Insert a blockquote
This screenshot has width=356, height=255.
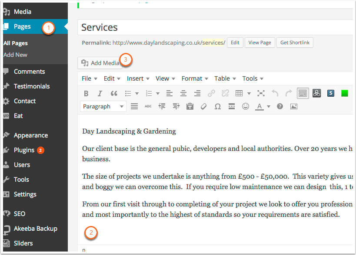tap(114, 93)
